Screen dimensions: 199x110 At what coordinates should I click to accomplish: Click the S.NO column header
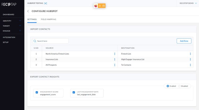pyautogui.click(x=36, y=48)
